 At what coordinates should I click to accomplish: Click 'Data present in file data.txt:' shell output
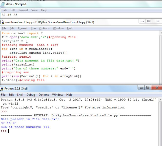coord(30,119)
